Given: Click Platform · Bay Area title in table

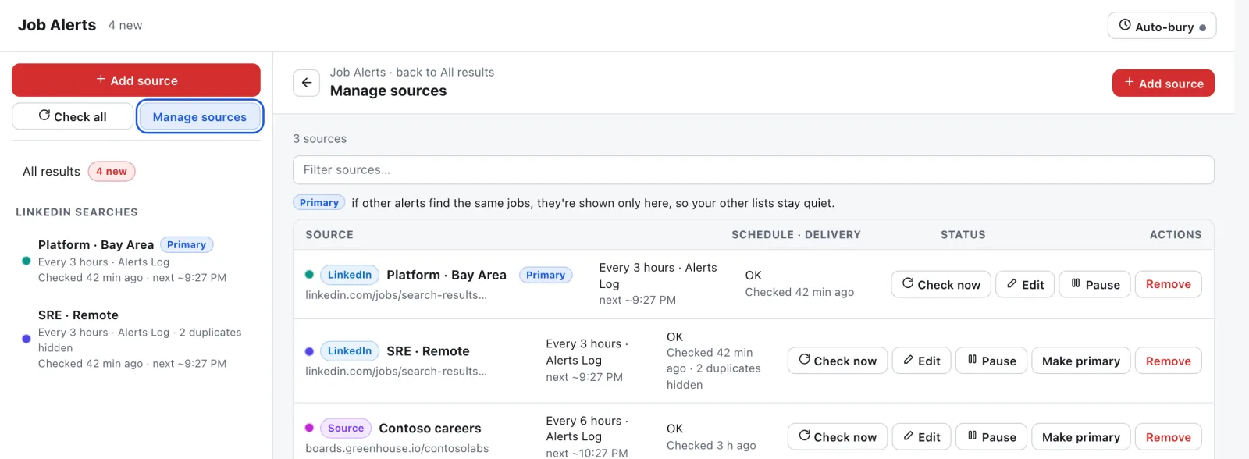Looking at the screenshot, I should [x=447, y=275].
